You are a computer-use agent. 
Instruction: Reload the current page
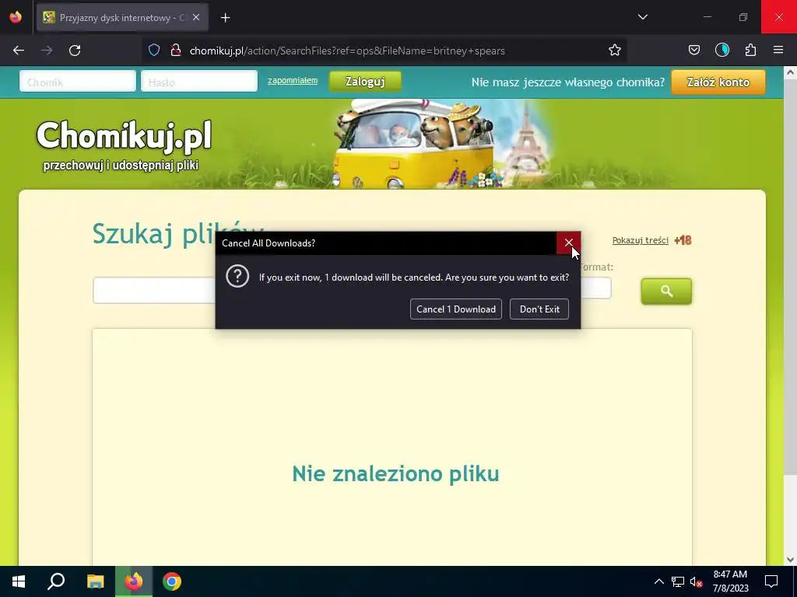pos(75,51)
